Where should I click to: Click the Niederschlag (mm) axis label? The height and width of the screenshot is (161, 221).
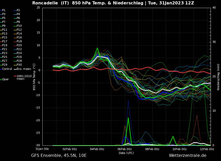218,77
